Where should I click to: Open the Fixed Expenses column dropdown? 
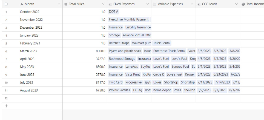[148, 4]
